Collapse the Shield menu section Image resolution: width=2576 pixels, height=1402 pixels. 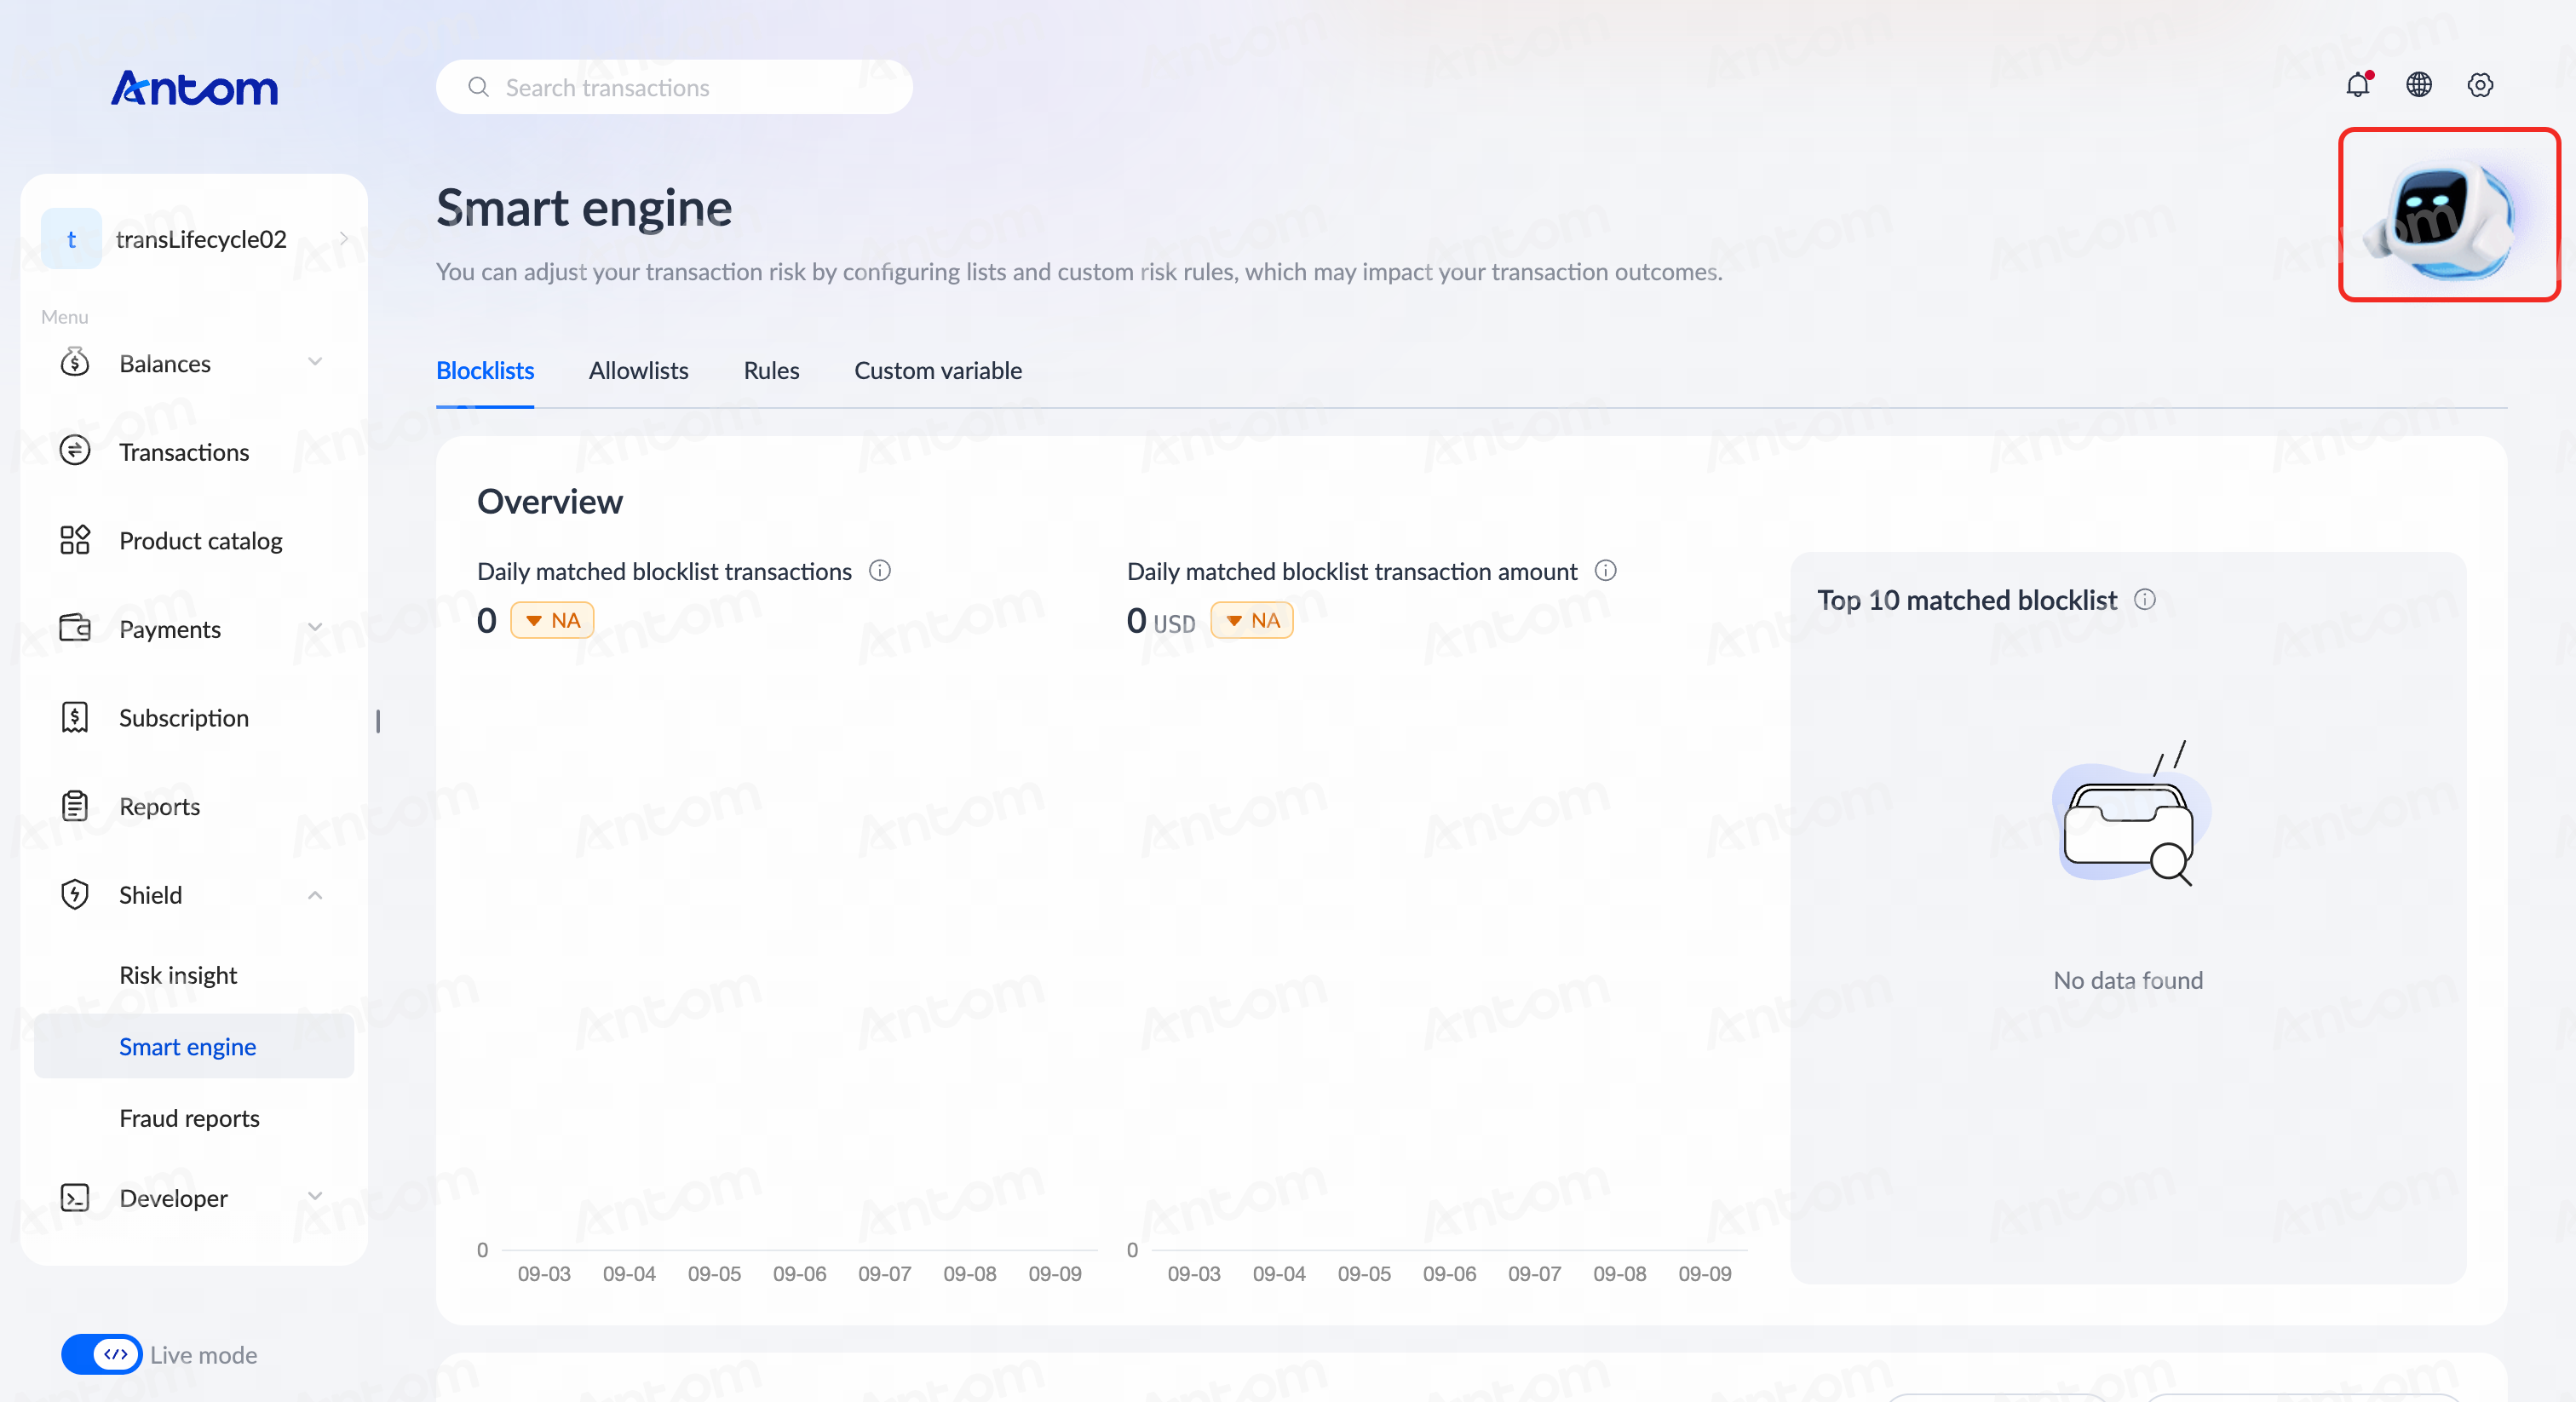pyautogui.click(x=315, y=895)
